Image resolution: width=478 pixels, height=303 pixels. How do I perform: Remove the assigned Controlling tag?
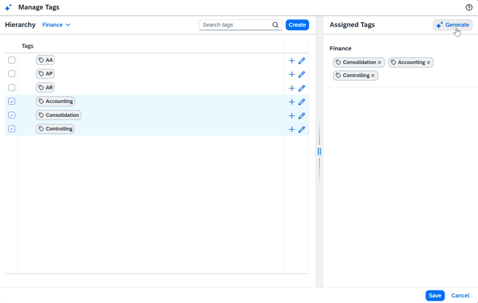click(373, 75)
